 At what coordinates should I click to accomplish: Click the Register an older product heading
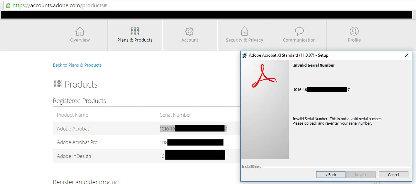click(86, 182)
